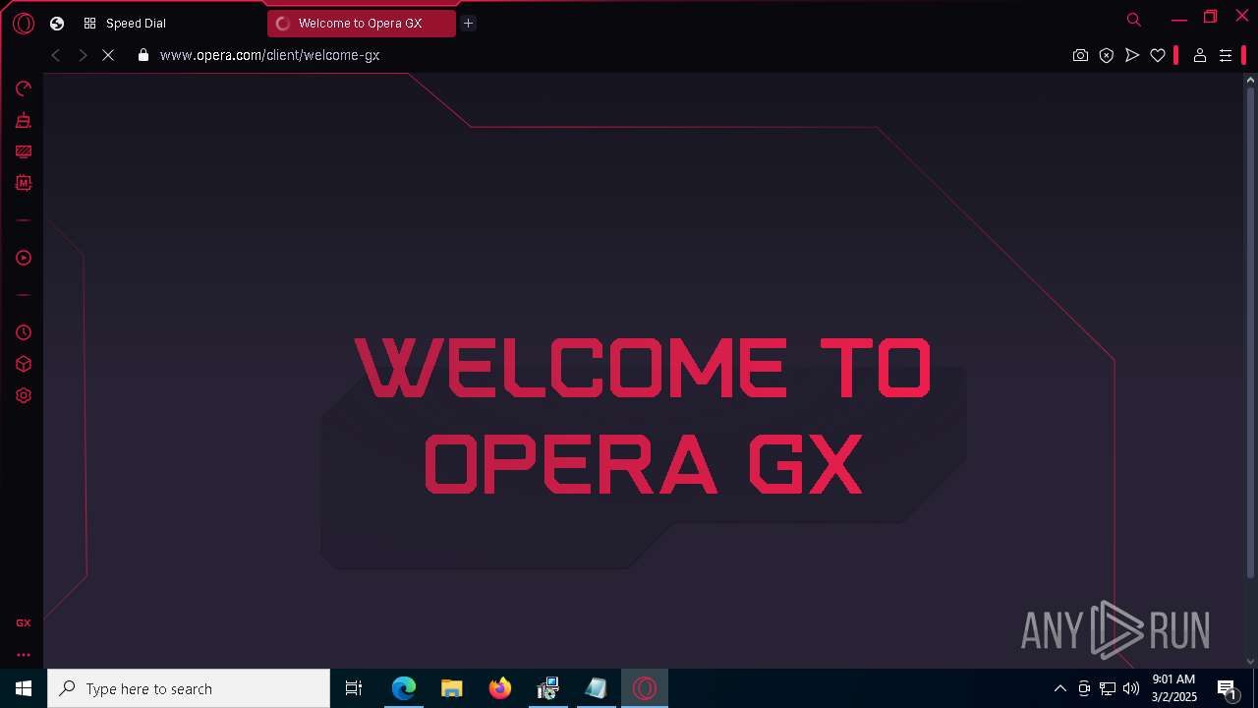Open the notification center
Viewport: 1258px width, 708px height.
click(1227, 688)
